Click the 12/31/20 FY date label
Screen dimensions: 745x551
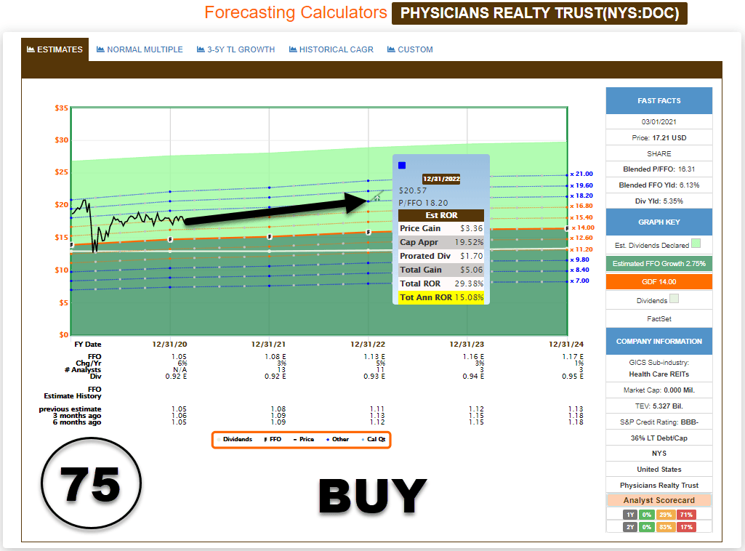[x=169, y=345]
